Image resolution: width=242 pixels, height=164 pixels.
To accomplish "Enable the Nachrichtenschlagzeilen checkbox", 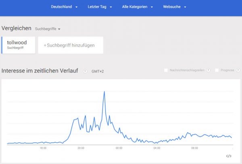I will [166, 70].
